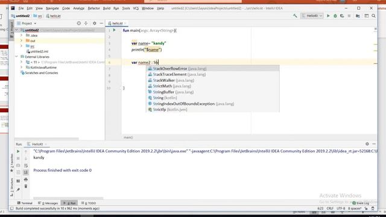Select untitled2.iml file in tree
Viewport: 386px width, 217px height.
(x=37, y=51)
